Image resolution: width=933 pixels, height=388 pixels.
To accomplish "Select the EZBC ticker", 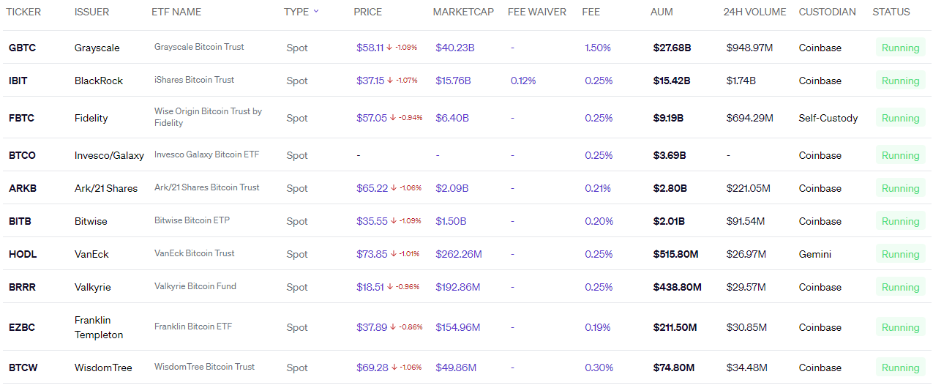I will point(22,327).
